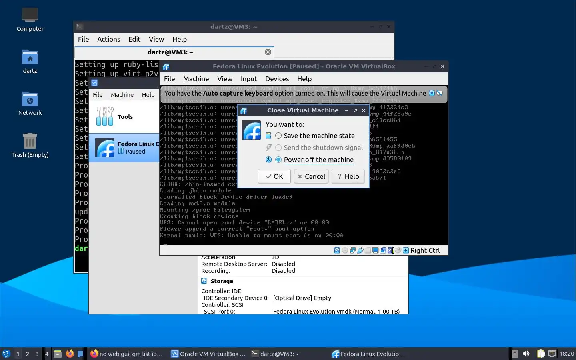The image size is (576, 360).
Task: Open Actions menu in terminal window
Action: click(108, 39)
